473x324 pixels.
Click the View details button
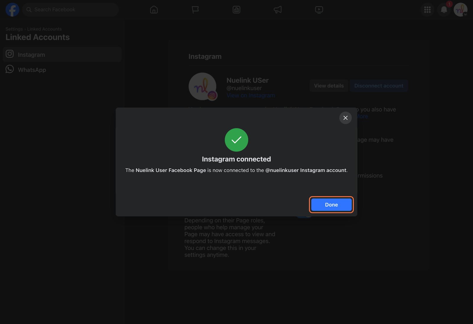[x=329, y=86]
